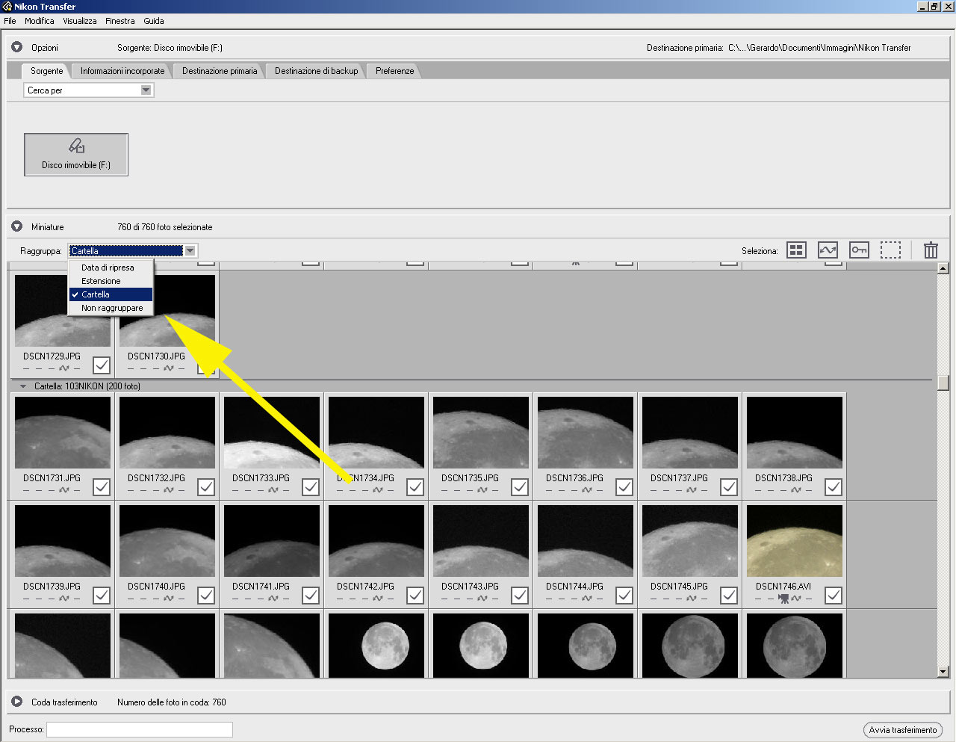The height and width of the screenshot is (742, 956).
Task: Choose Non raggruppare option
Action: [111, 308]
